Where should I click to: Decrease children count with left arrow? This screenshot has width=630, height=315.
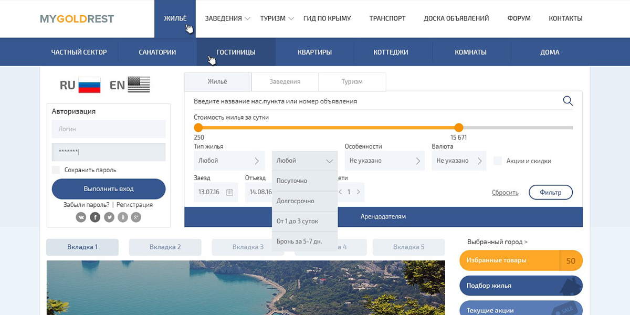coord(340,192)
